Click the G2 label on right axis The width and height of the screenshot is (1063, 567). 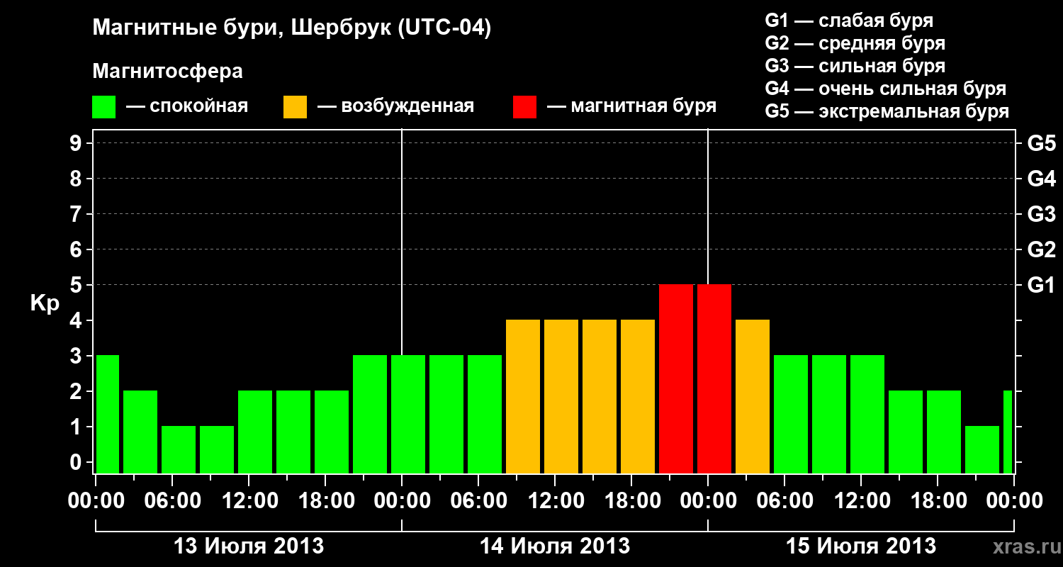click(1041, 249)
